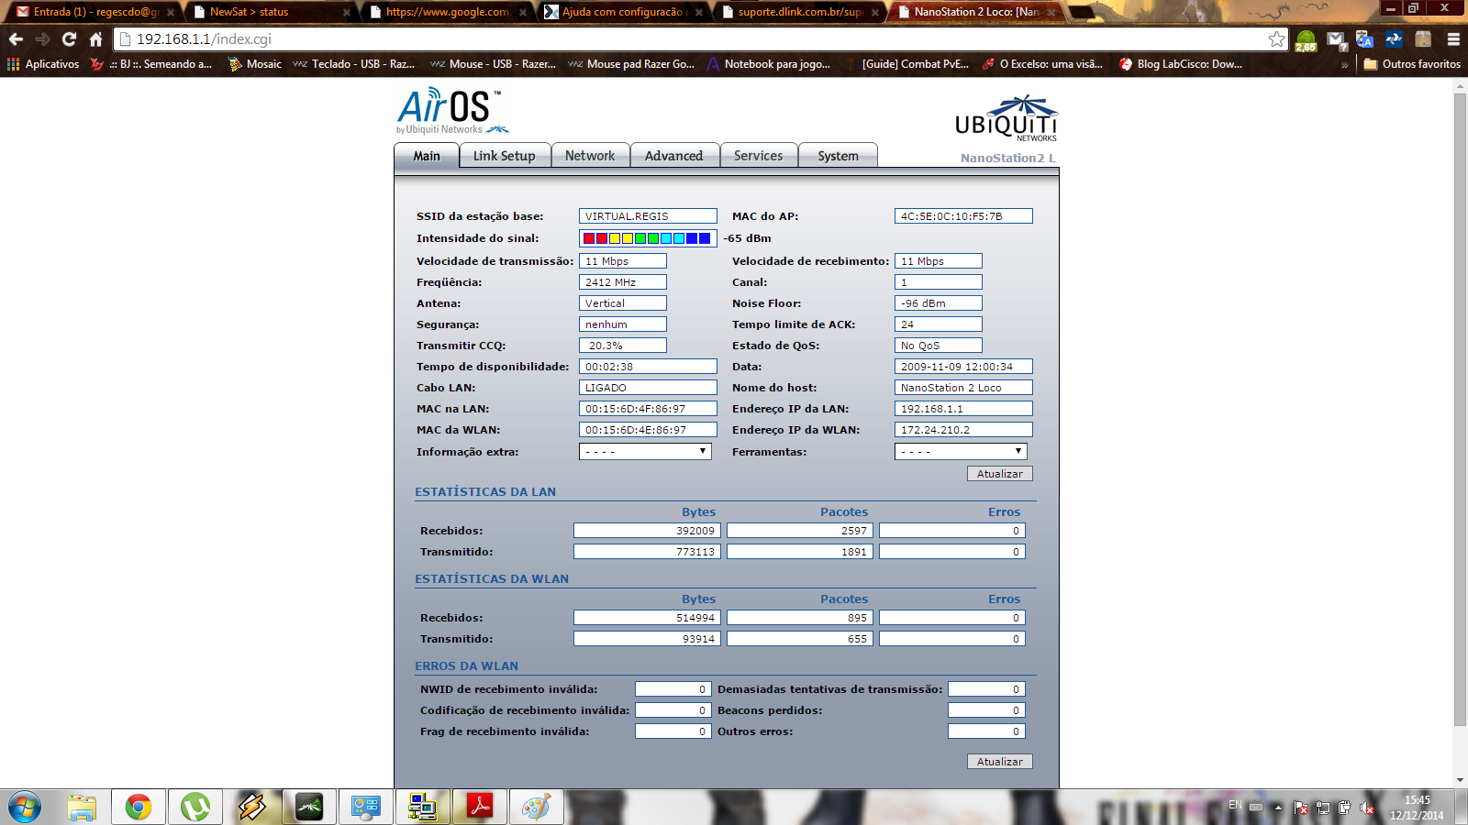Close the NanoStation 2 Loco browser tab

click(x=1051, y=12)
